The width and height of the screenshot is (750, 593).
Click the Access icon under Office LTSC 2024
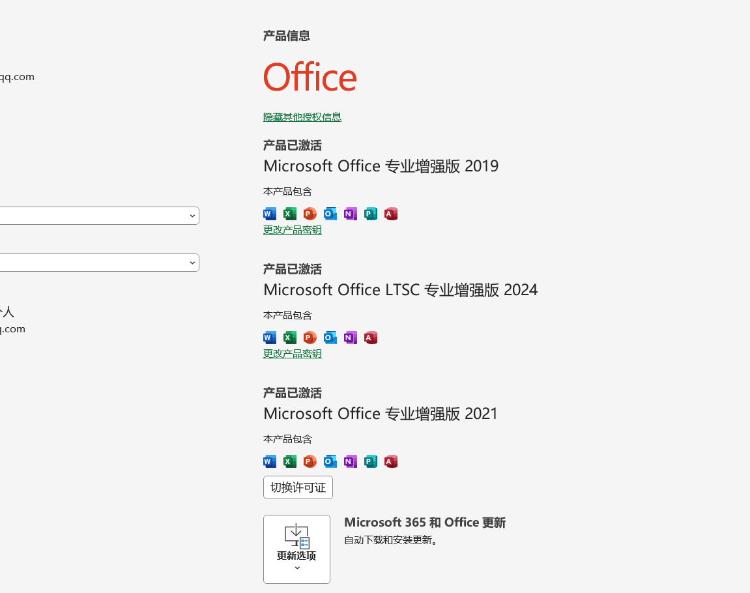tap(371, 338)
